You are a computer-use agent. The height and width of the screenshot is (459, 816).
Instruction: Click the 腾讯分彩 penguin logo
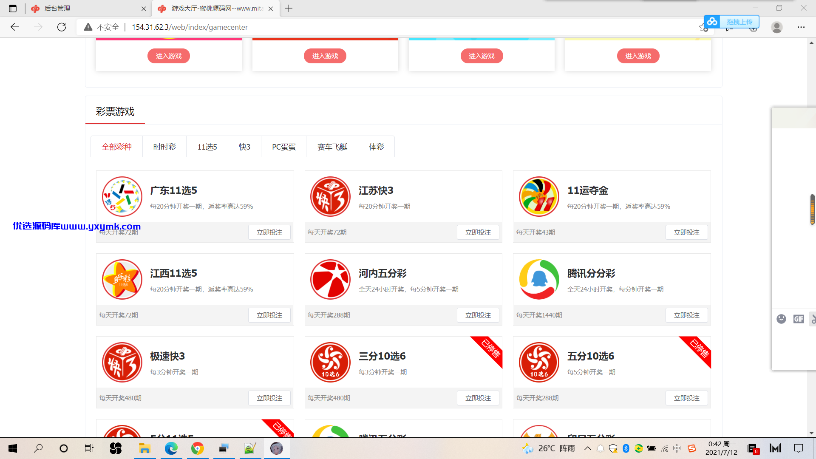coord(539,280)
